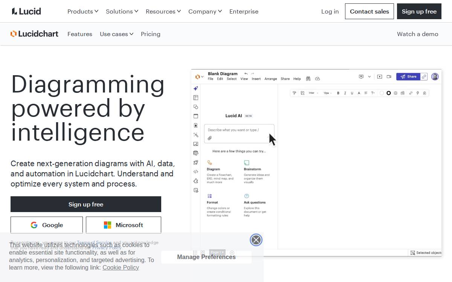Image resolution: width=452 pixels, height=282 pixels.
Task: Expand the Company menu
Action: 205,11
